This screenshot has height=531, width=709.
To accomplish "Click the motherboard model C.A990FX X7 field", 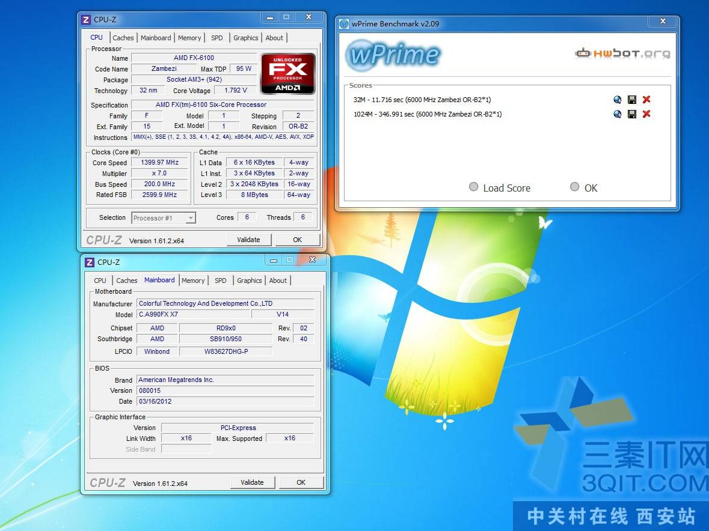I will pyautogui.click(x=193, y=314).
